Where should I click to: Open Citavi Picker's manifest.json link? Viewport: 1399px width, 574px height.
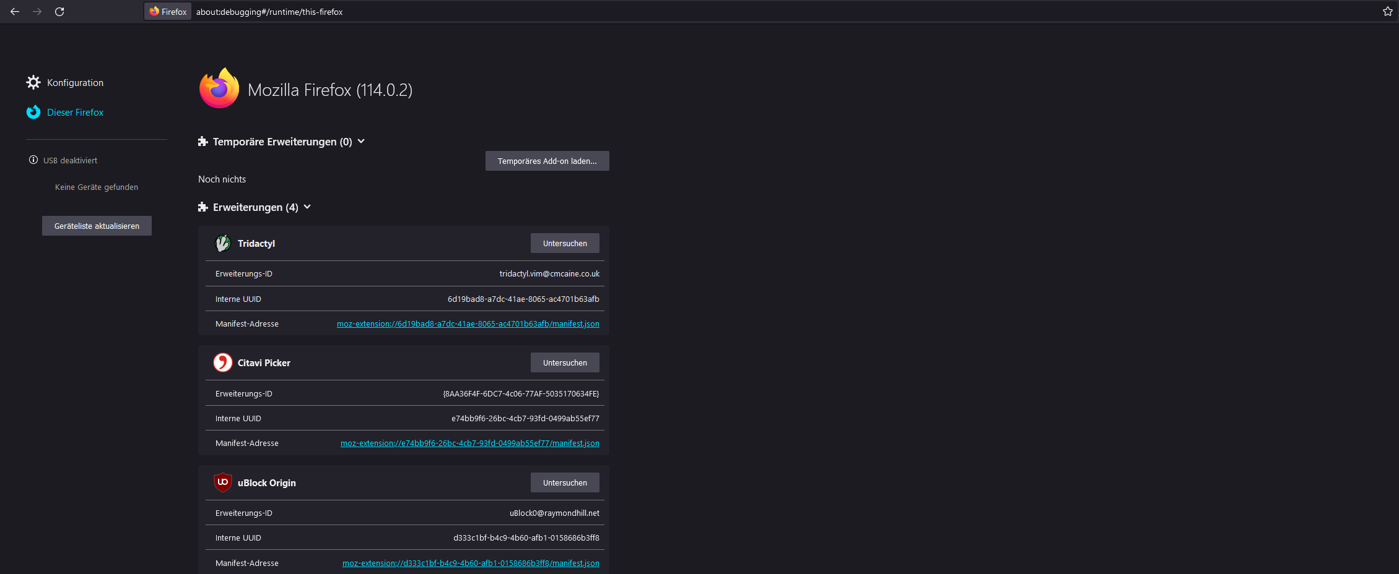tap(470, 443)
